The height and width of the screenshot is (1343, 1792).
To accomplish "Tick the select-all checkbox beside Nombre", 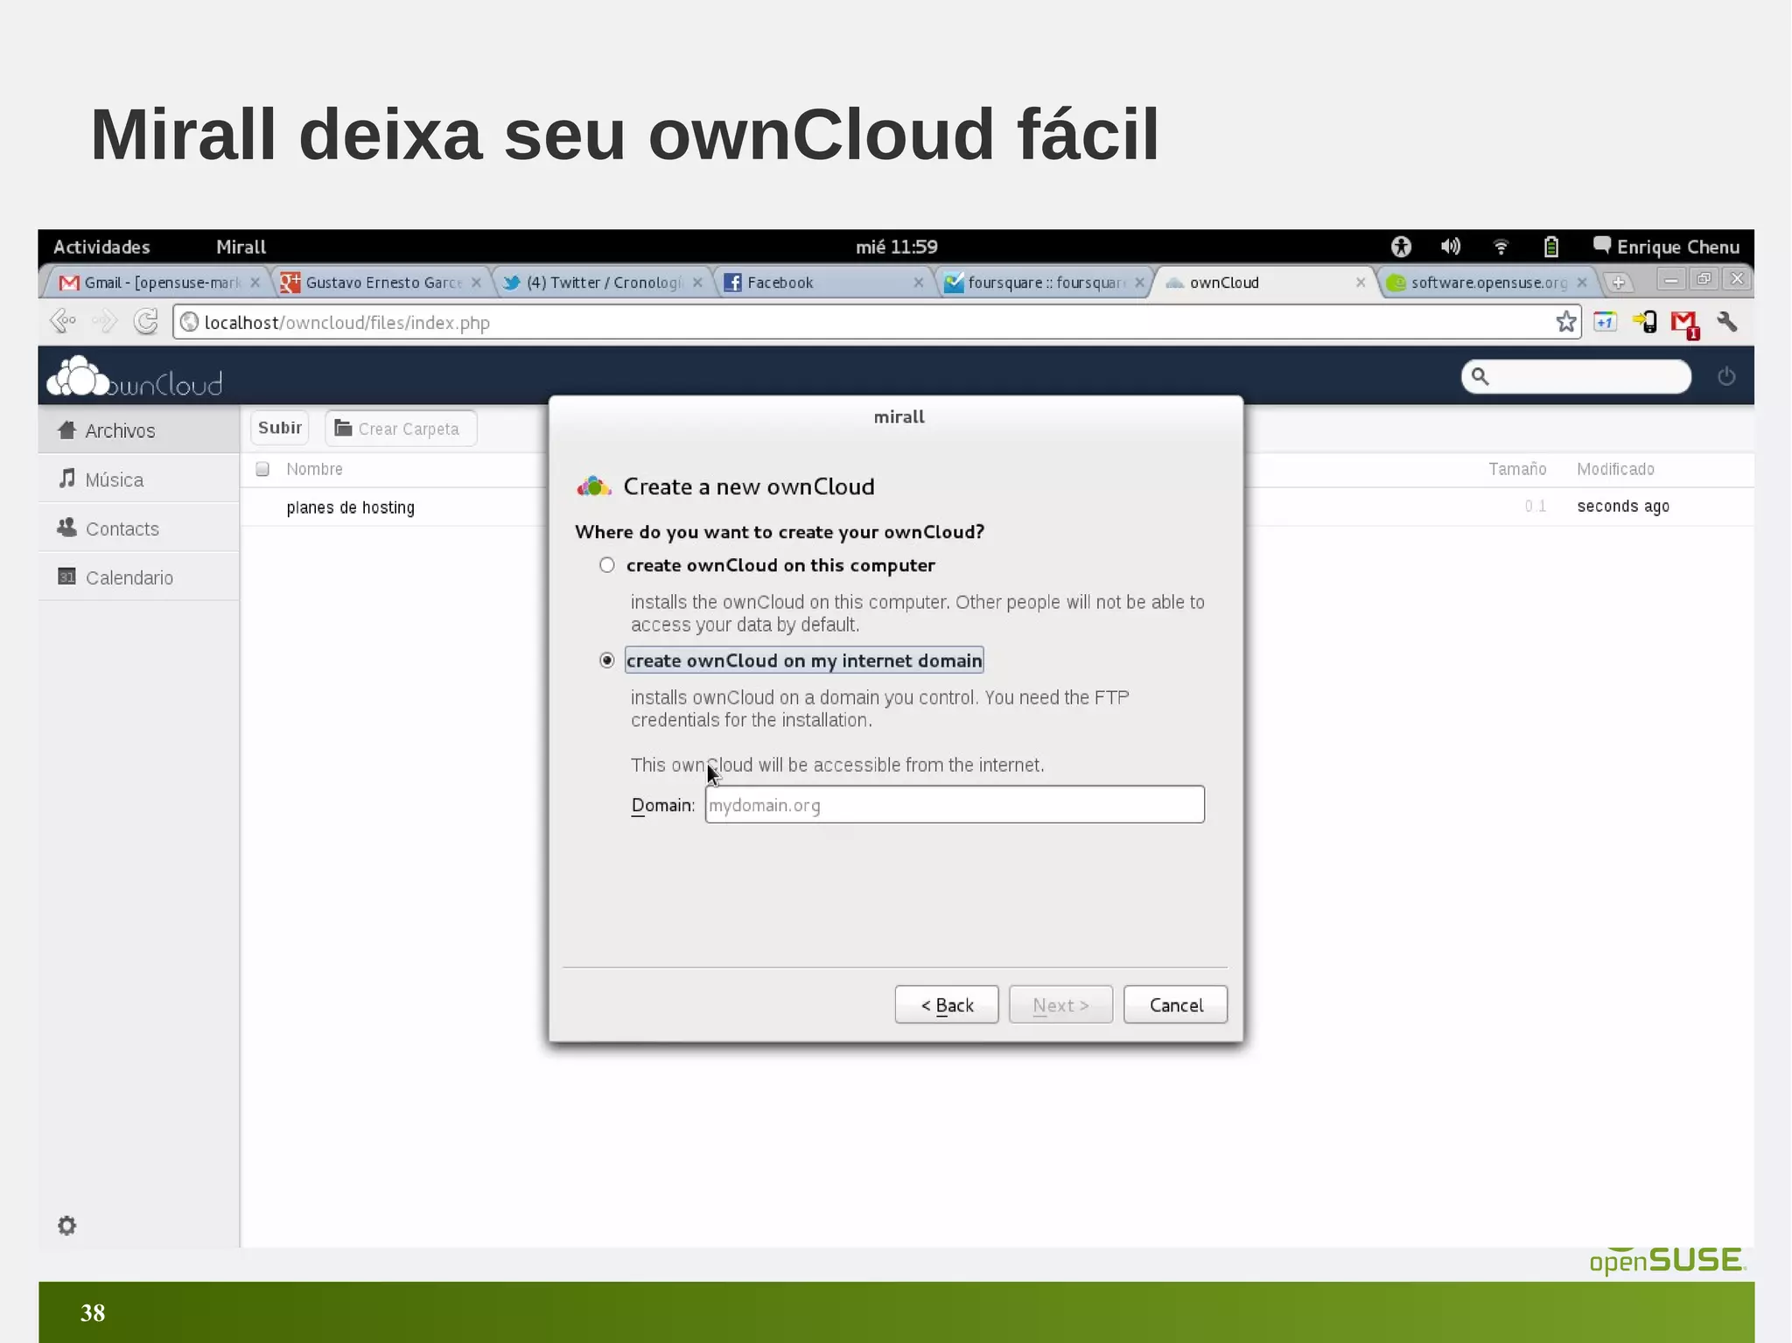I will pyautogui.click(x=262, y=469).
